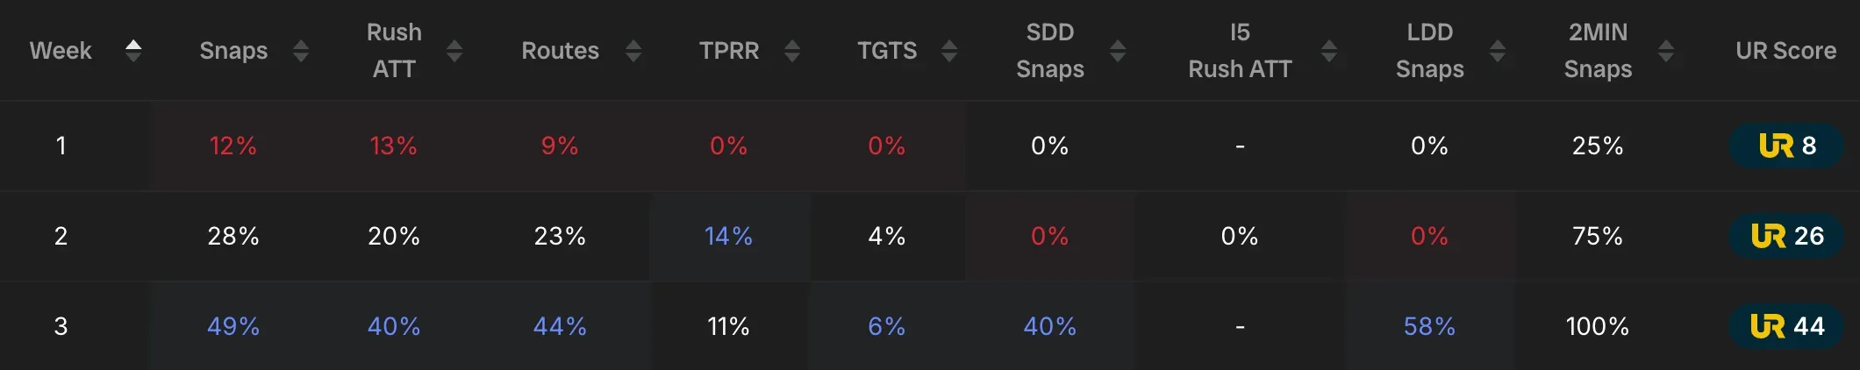Click the UR Score column header
Image resolution: width=1860 pixels, height=370 pixels.
(x=1785, y=51)
